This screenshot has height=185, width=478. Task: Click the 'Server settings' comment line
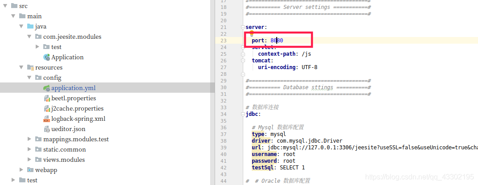click(x=308, y=7)
